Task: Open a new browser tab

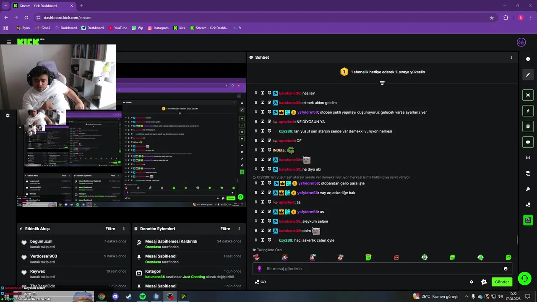Action: click(x=81, y=6)
